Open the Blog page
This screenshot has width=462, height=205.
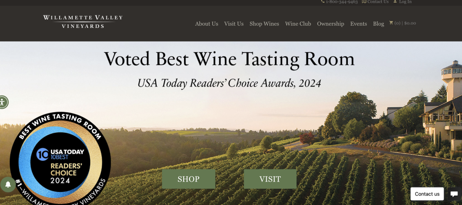point(379,24)
